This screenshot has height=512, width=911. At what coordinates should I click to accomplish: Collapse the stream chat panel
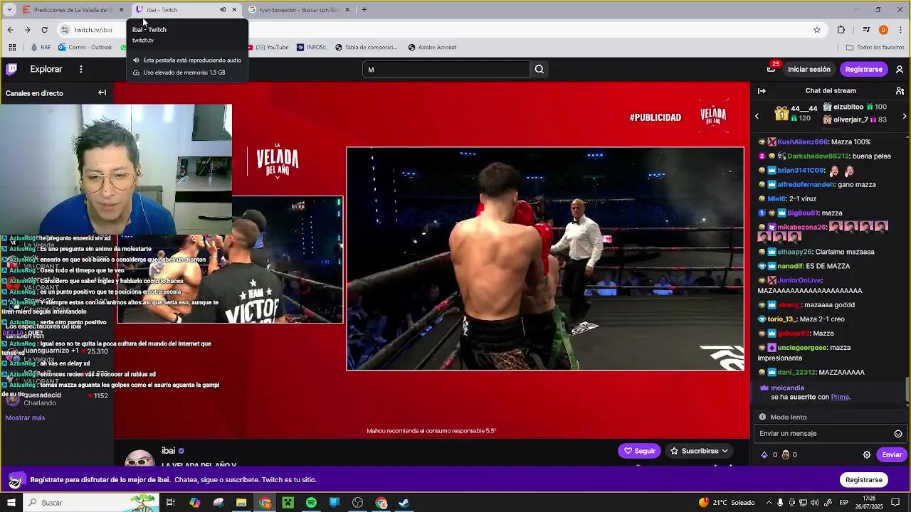pos(762,90)
